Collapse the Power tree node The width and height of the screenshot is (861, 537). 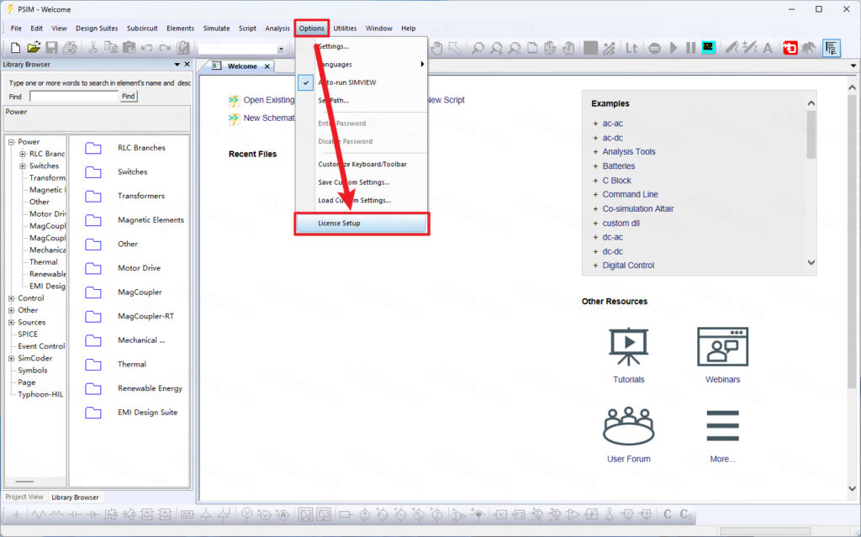[x=11, y=142]
